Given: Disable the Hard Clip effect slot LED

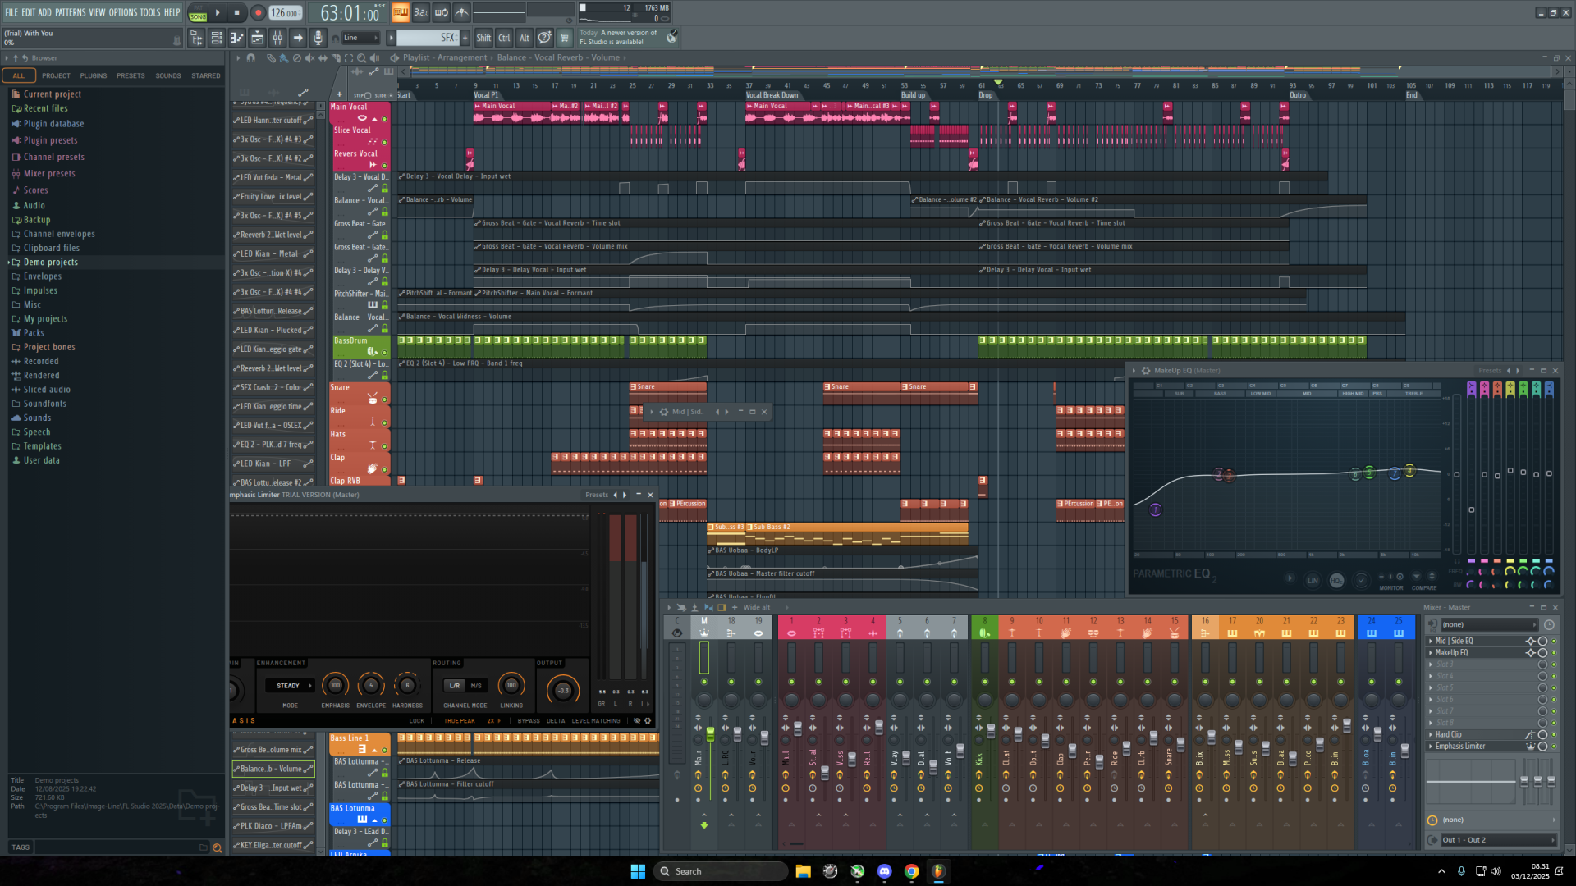Looking at the screenshot, I should point(1553,735).
